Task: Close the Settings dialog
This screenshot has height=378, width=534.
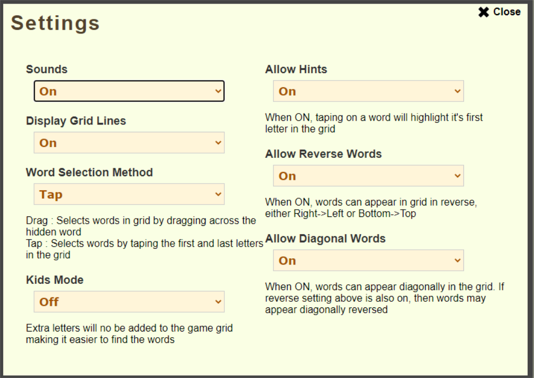Action: pos(499,12)
